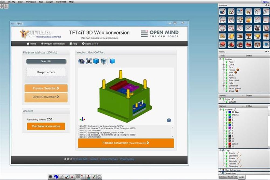Click the black hexagon icon in bottom toolbar
The image size is (270, 180).
click(50, 177)
